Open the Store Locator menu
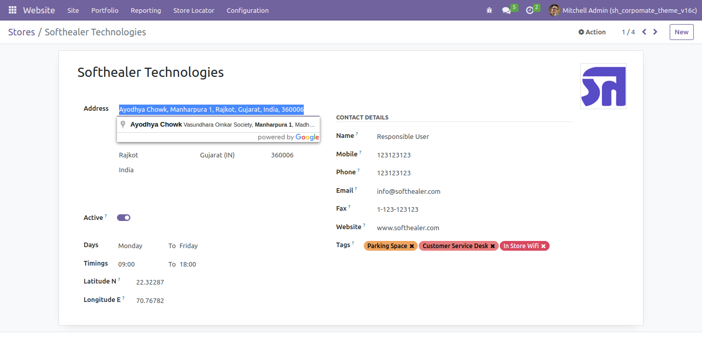Image resolution: width=702 pixels, height=364 pixels. (x=194, y=10)
